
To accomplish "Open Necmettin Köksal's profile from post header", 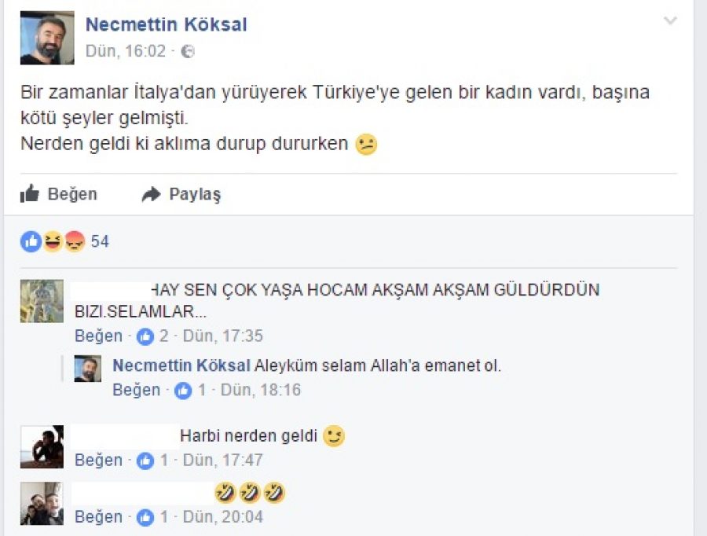I will 166,25.
